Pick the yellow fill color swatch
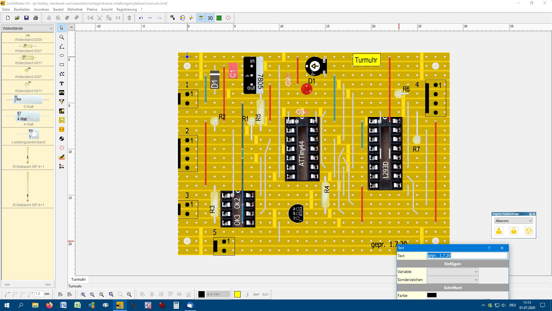Image resolution: width=552 pixels, height=311 pixels. pyautogui.click(x=237, y=294)
